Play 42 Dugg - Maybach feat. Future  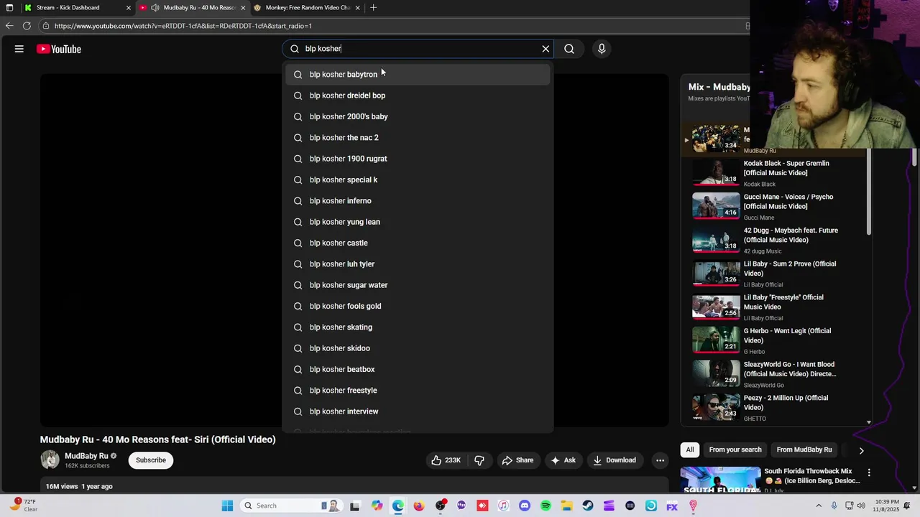(x=775, y=241)
